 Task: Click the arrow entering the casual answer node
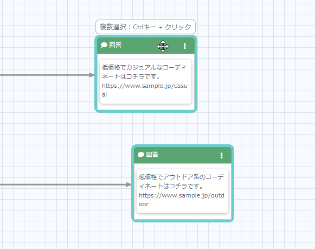coord(92,75)
